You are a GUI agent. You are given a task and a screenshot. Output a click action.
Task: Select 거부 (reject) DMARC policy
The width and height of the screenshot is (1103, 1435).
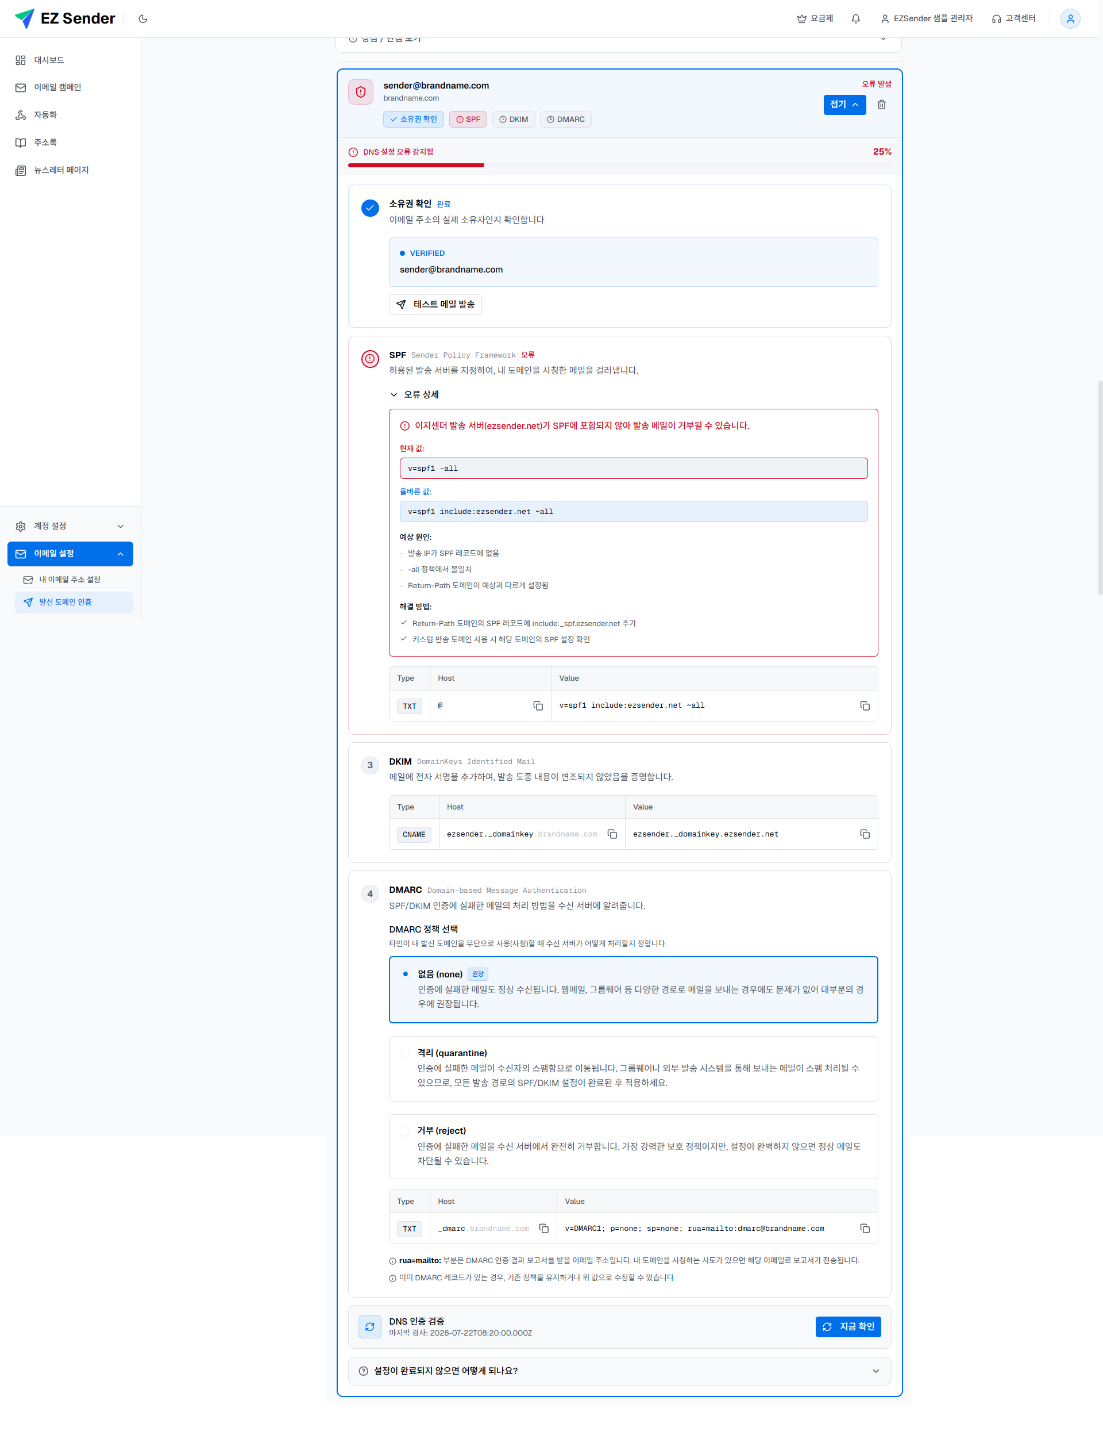pyautogui.click(x=633, y=1146)
